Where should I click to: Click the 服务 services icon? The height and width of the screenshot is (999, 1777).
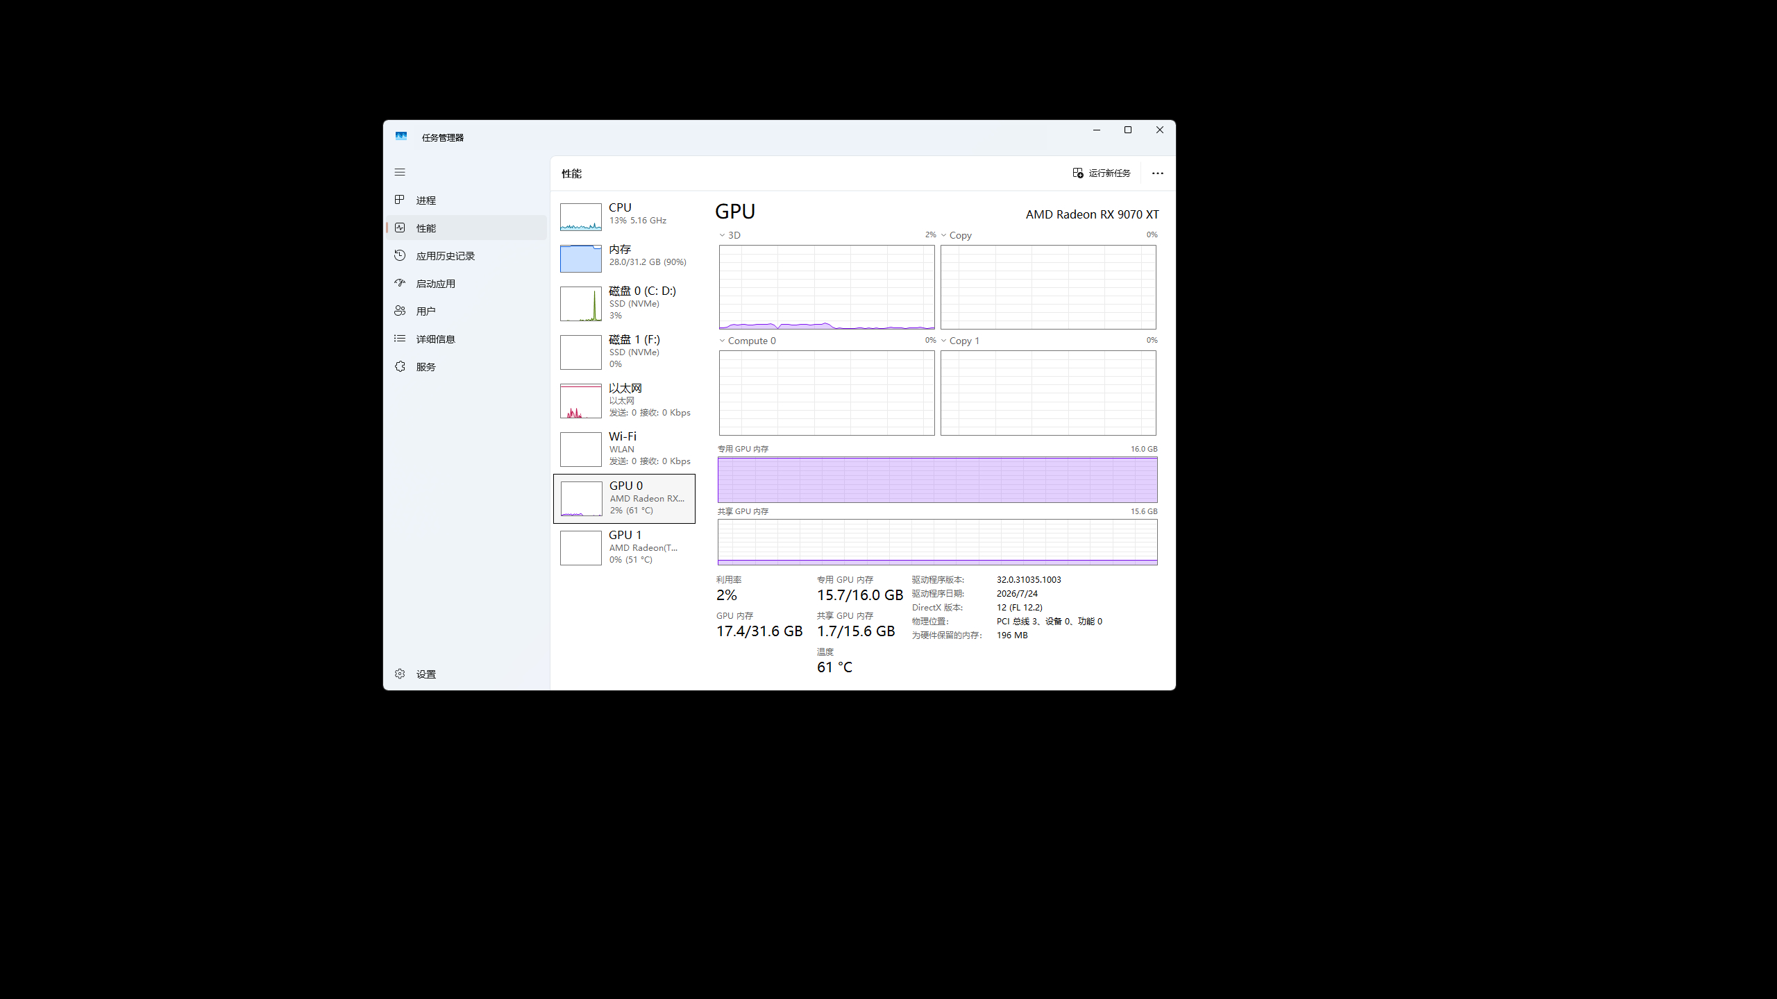[400, 366]
